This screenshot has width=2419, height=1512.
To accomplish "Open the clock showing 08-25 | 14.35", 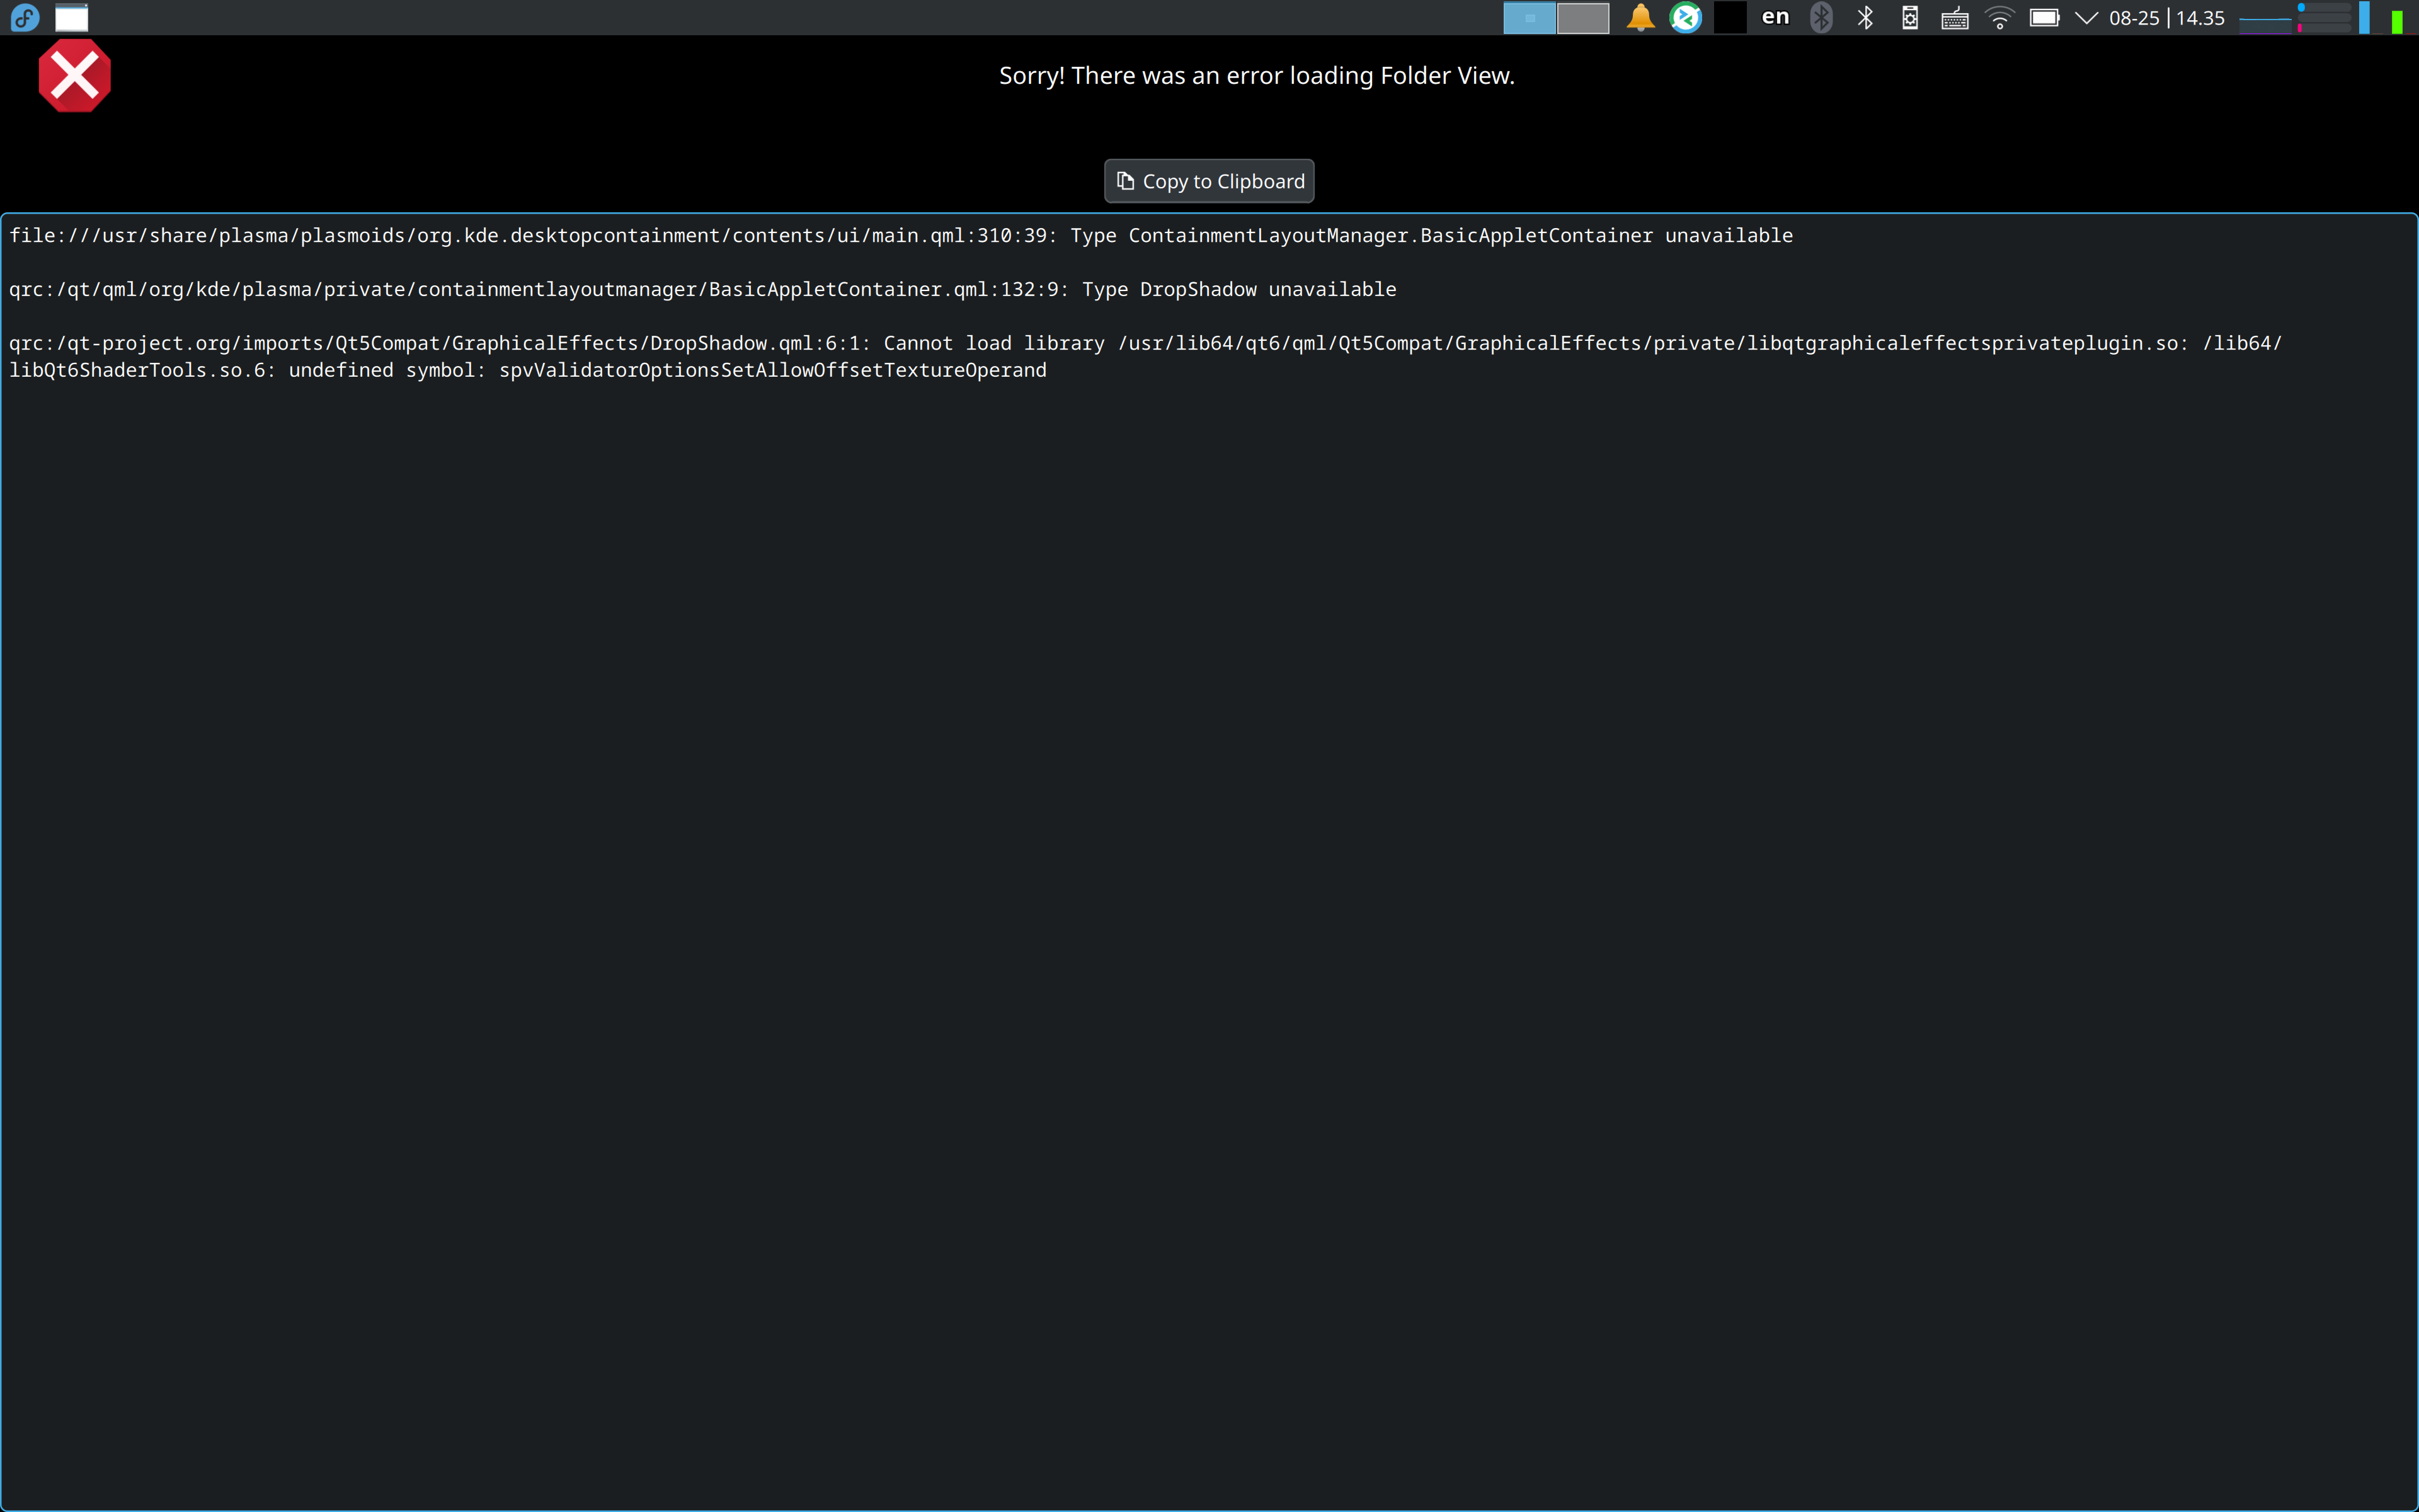I will click(x=2167, y=18).
